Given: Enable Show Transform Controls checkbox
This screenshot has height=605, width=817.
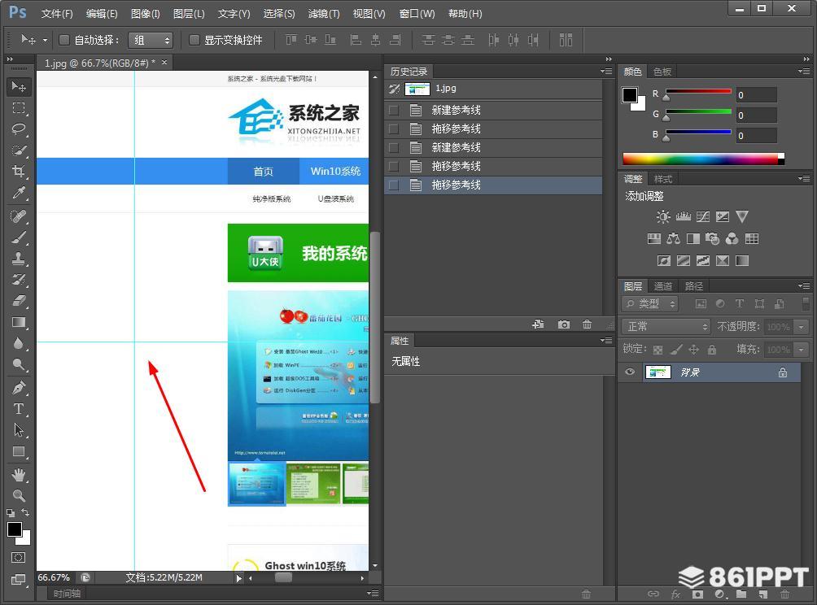Looking at the screenshot, I should point(194,40).
